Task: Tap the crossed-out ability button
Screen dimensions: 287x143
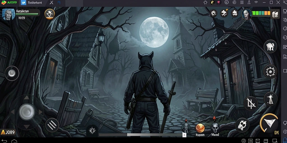Action: tap(251, 103)
